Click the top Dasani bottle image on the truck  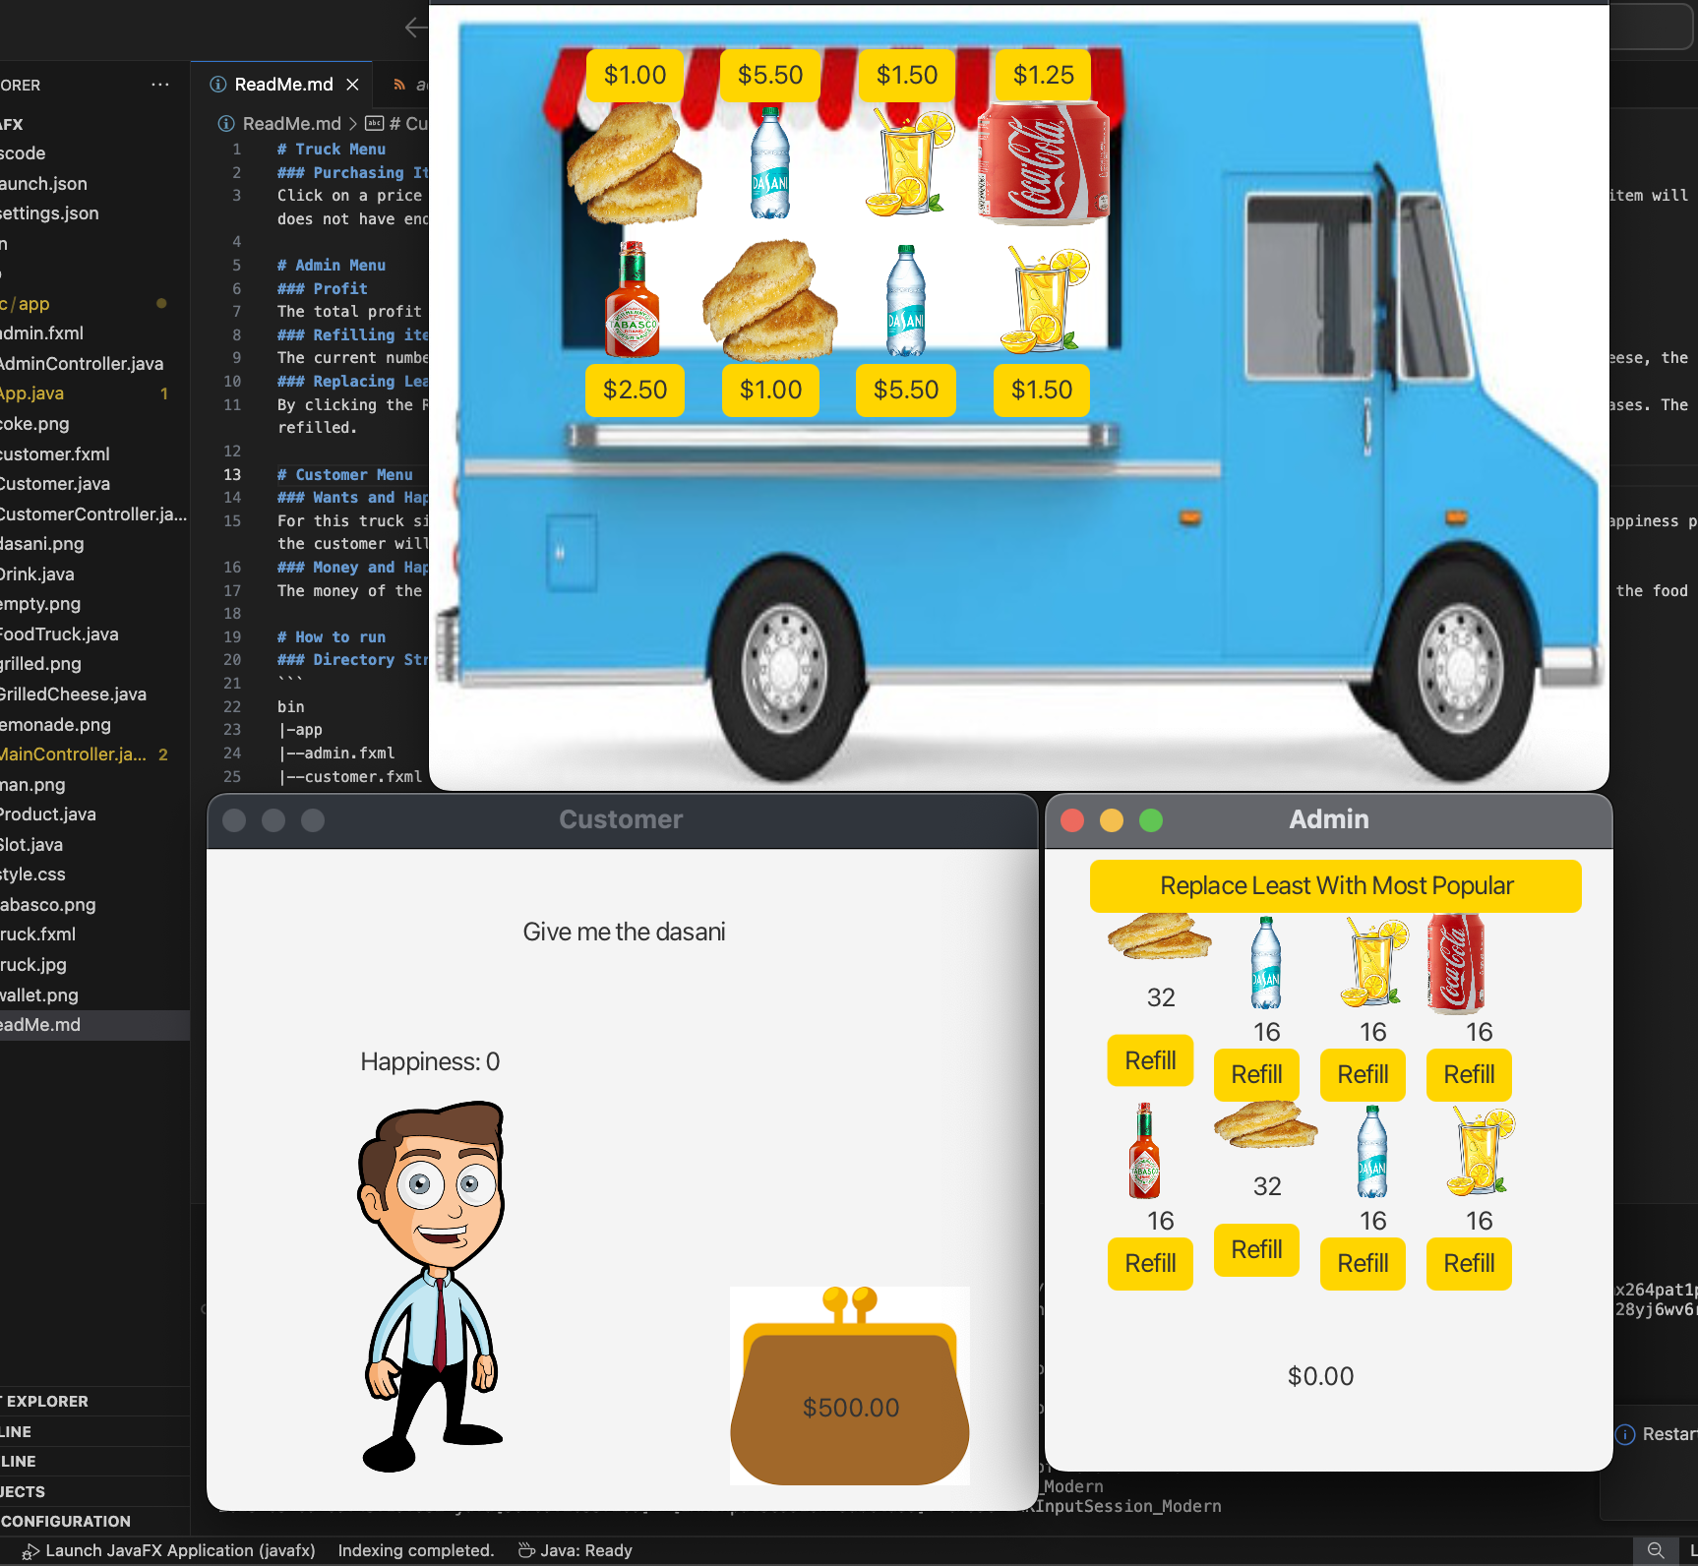click(770, 163)
